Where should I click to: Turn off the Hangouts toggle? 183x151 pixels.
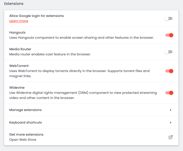tap(169, 35)
